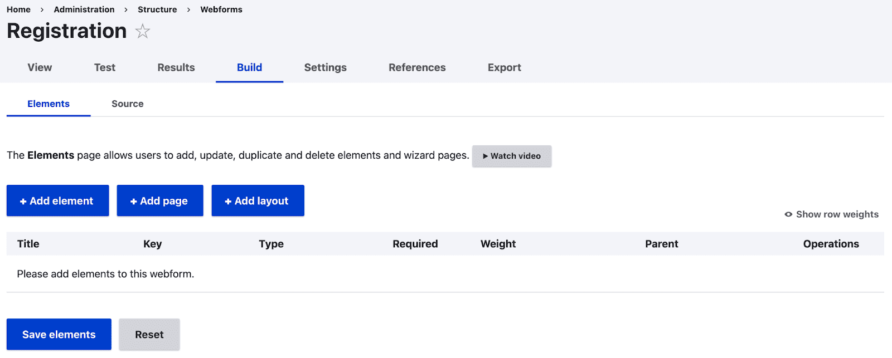Click the Add element button
892x358 pixels.
57,200
